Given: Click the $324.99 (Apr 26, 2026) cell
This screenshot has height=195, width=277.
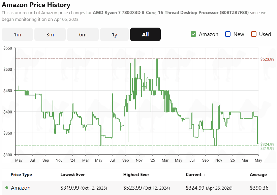Looking at the screenshot, I should (209, 188).
